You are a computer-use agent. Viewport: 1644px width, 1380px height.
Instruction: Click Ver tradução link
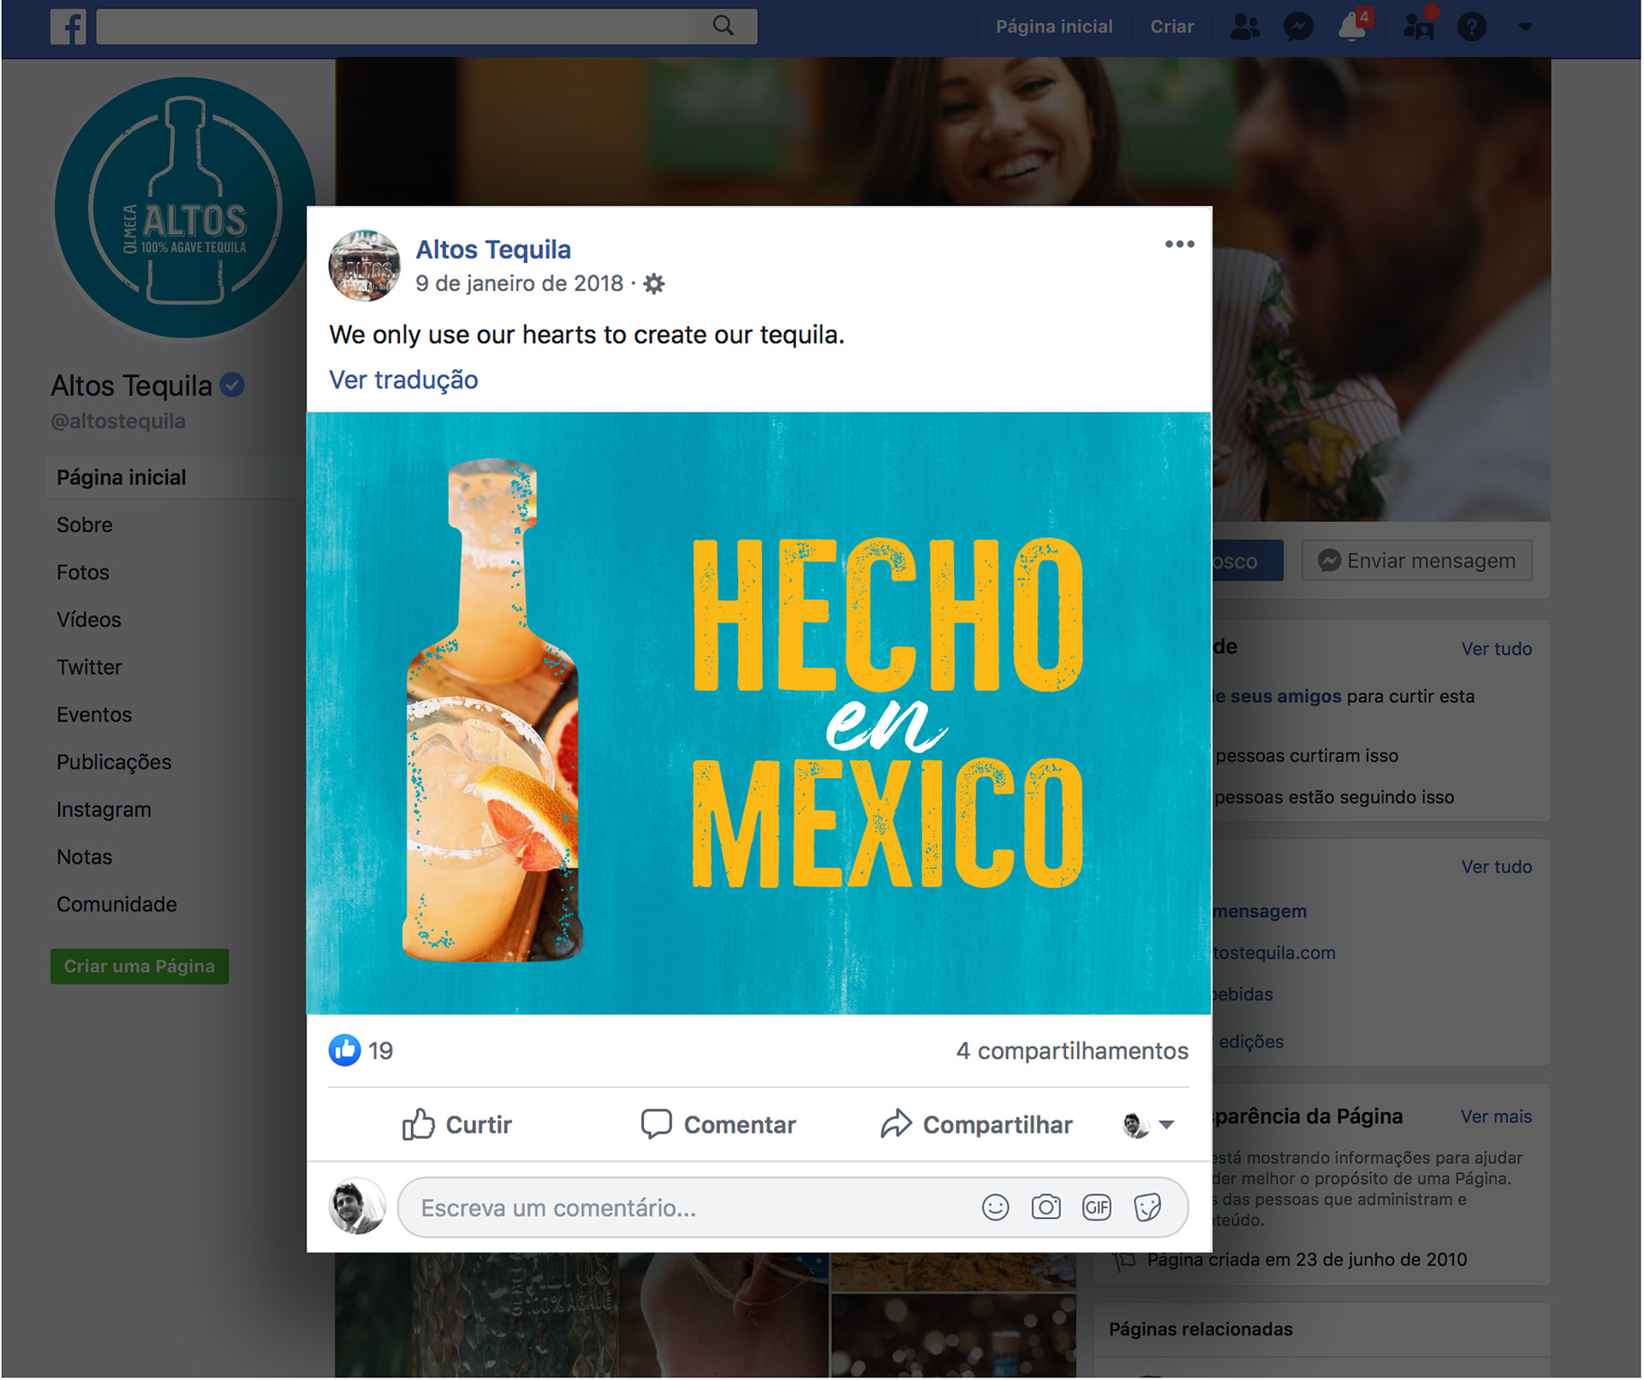(404, 379)
